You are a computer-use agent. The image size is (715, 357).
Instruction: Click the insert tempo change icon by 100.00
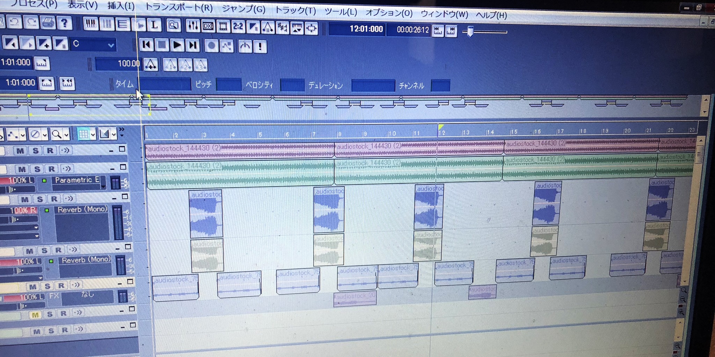[150, 64]
